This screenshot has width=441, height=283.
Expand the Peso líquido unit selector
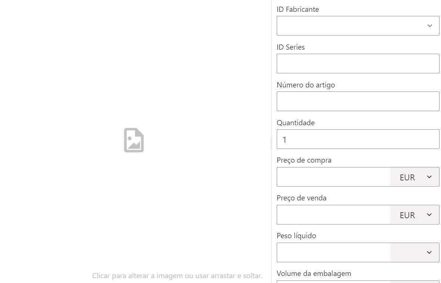coord(415,252)
